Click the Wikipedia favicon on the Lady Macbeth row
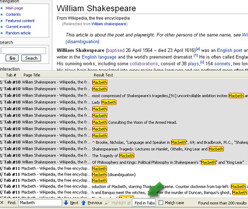The width and height of the screenshot is (248, 209). point(2,102)
